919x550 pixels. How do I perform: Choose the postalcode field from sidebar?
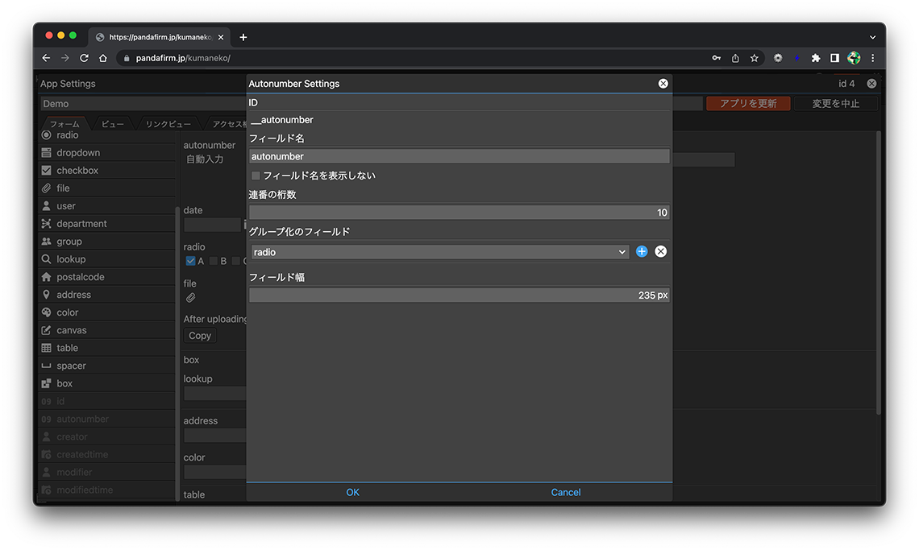coord(80,277)
